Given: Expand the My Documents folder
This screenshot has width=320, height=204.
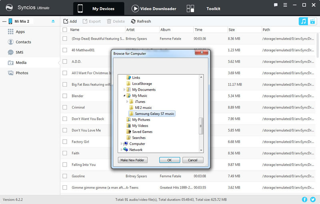Looking at the screenshot, I should coord(124,89).
